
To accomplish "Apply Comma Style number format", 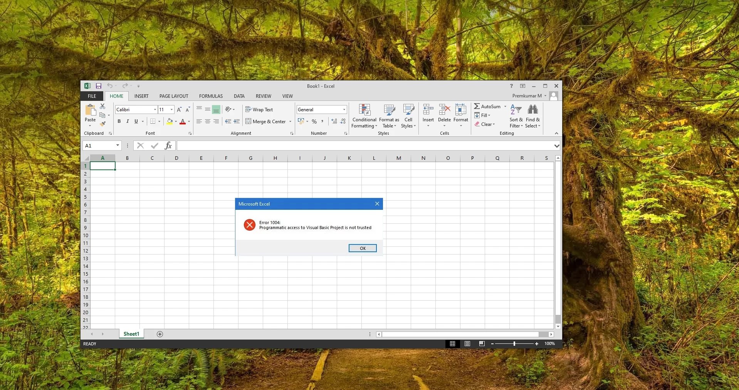I will tap(322, 121).
